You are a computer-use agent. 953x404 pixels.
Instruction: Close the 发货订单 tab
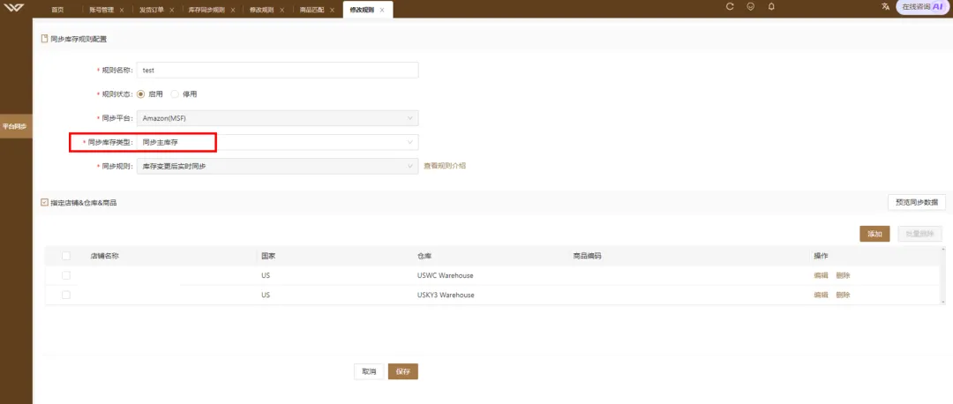pos(171,11)
